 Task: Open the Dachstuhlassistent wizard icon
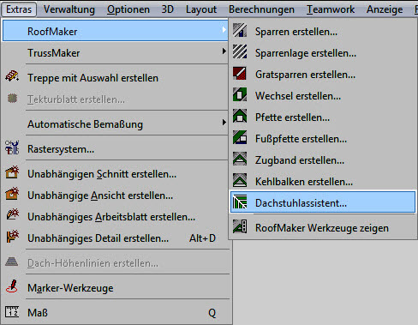point(240,202)
